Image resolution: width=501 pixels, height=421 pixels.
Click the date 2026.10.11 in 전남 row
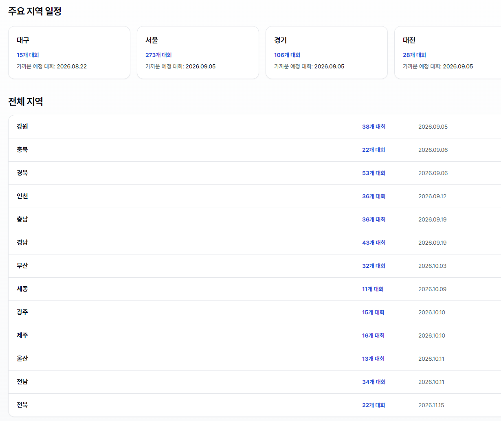tap(431, 382)
